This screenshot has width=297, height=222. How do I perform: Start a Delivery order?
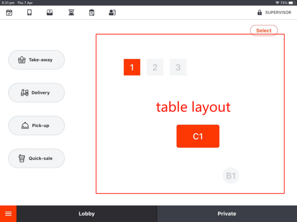pos(36,93)
